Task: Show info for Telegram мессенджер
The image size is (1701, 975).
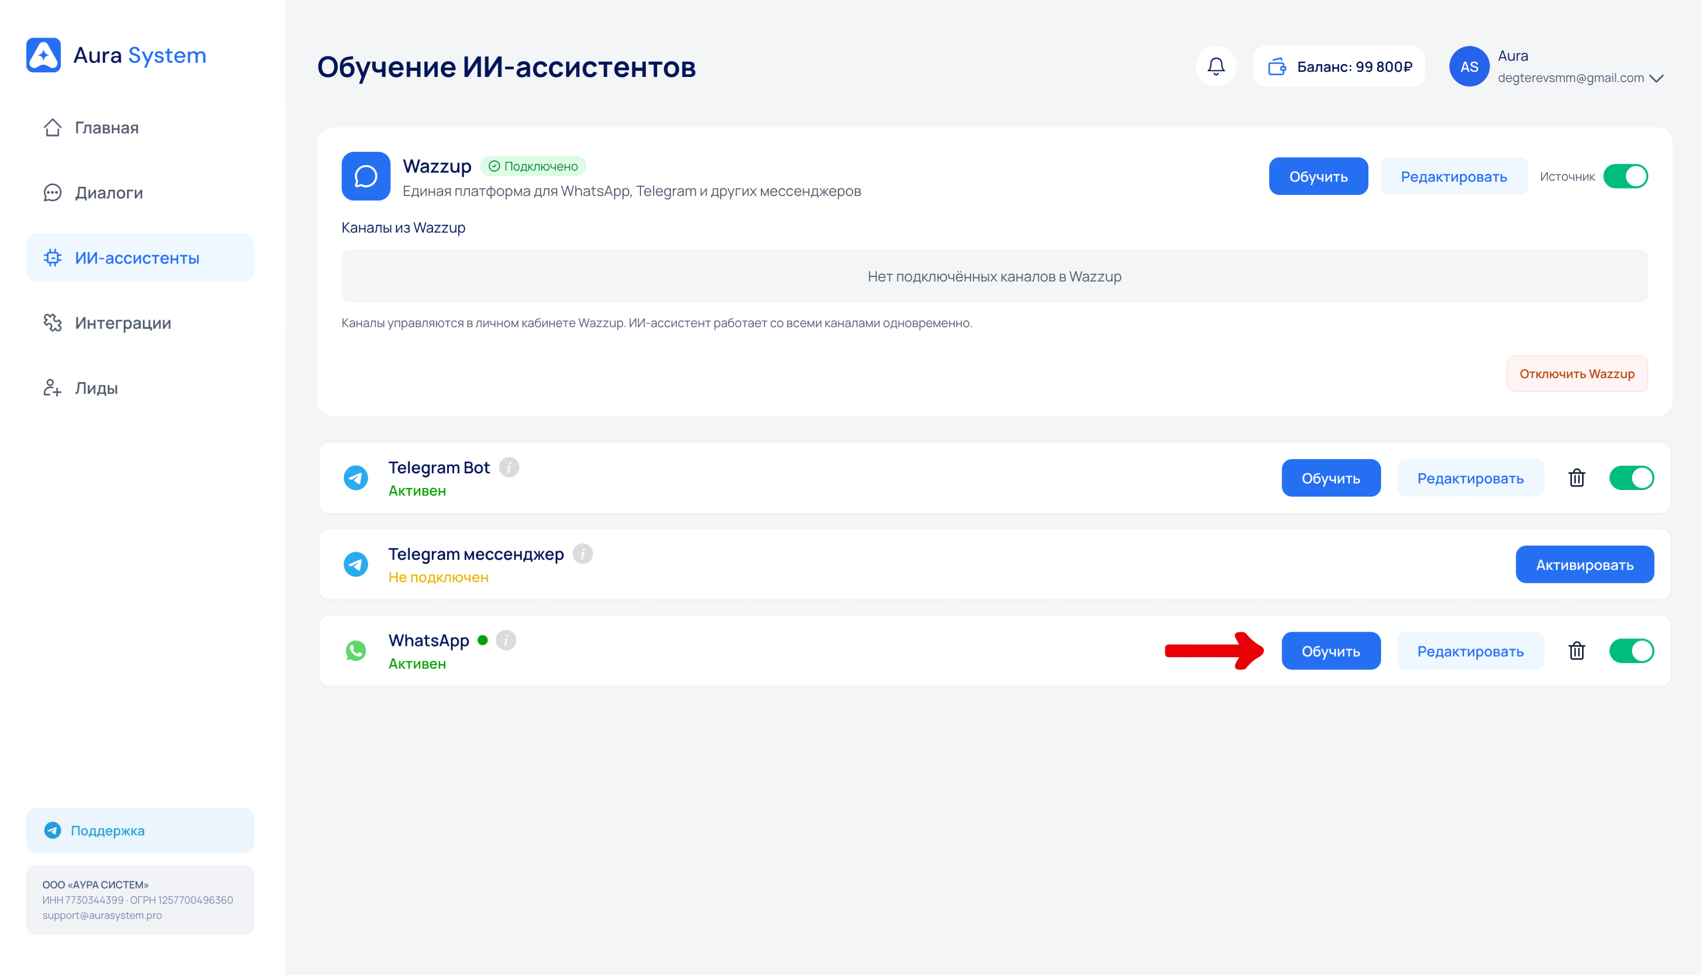Action: tap(583, 554)
